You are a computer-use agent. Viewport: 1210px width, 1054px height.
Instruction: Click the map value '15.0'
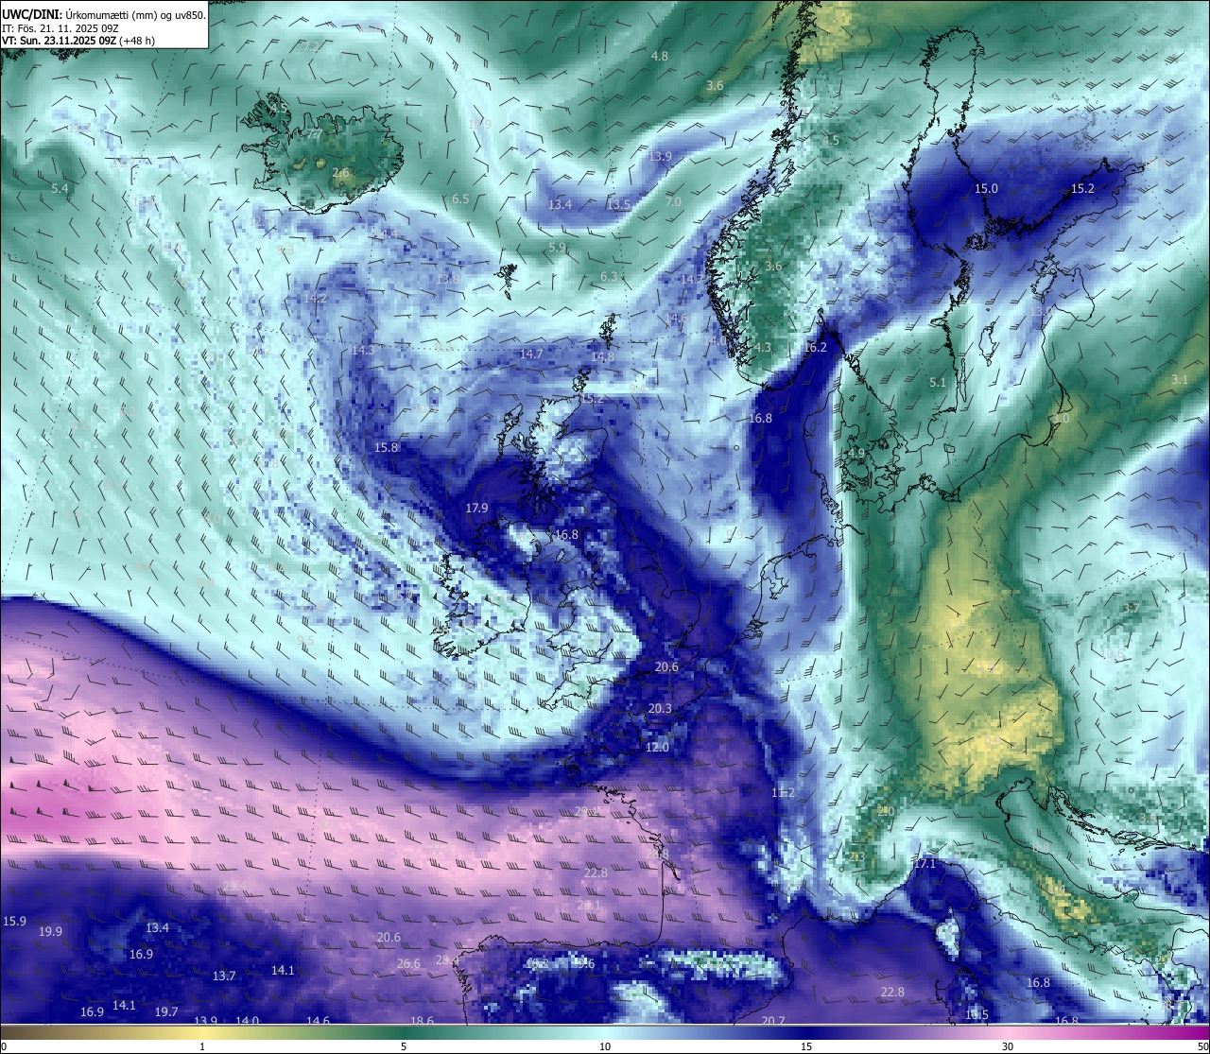(987, 189)
